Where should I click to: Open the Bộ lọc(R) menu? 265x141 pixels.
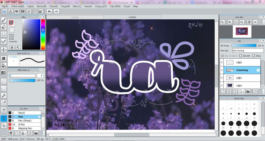42,6
